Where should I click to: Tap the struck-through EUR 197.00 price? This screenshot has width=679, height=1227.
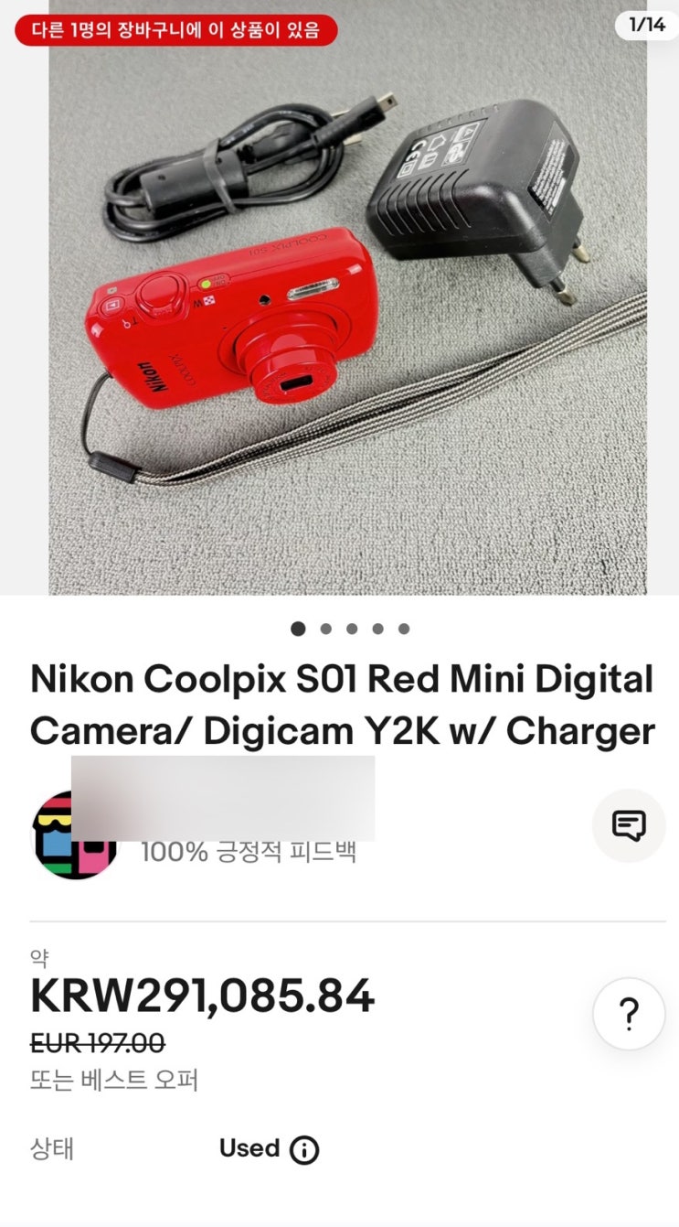point(98,1042)
